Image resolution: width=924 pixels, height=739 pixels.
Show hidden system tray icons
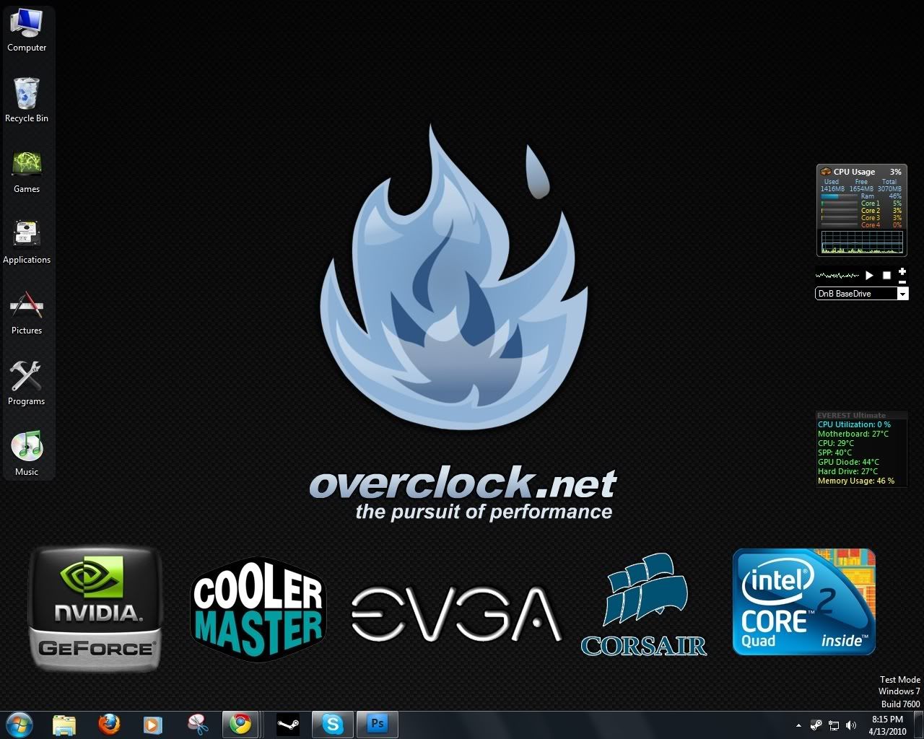click(798, 725)
